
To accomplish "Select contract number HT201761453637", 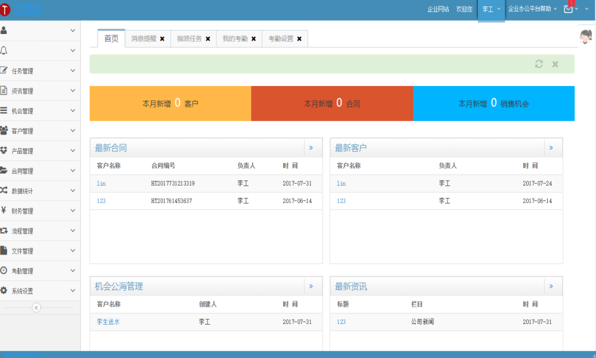I will (x=172, y=201).
